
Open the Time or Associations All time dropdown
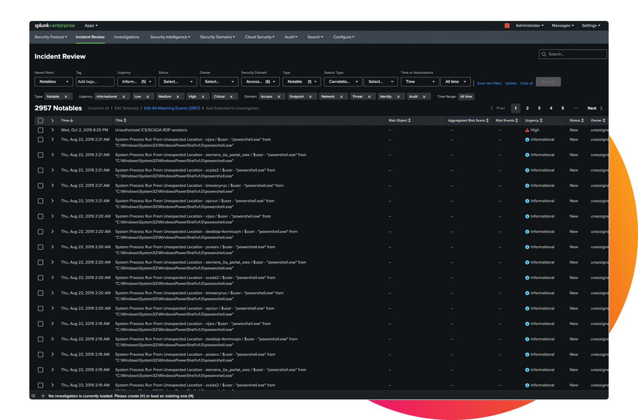tap(455, 81)
